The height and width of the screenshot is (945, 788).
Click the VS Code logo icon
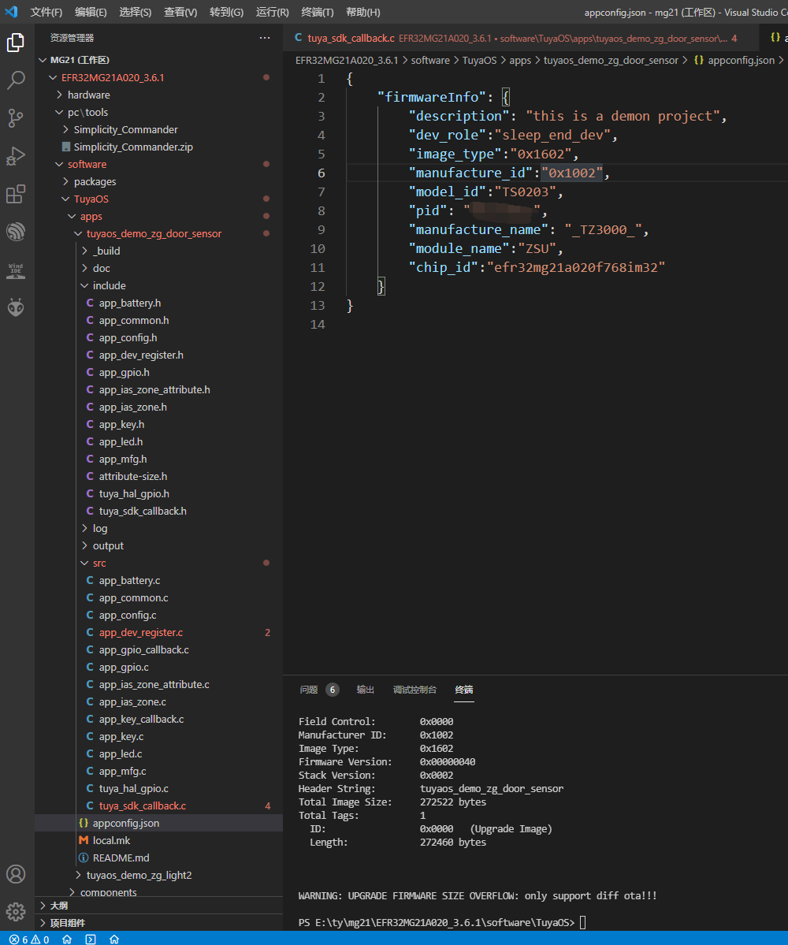pos(12,12)
